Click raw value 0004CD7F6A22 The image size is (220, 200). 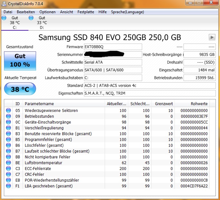coord(194,186)
